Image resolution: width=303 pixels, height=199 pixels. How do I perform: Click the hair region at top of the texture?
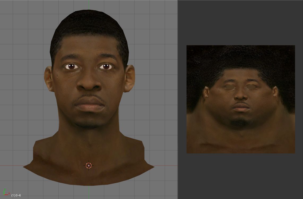(x=241, y=57)
